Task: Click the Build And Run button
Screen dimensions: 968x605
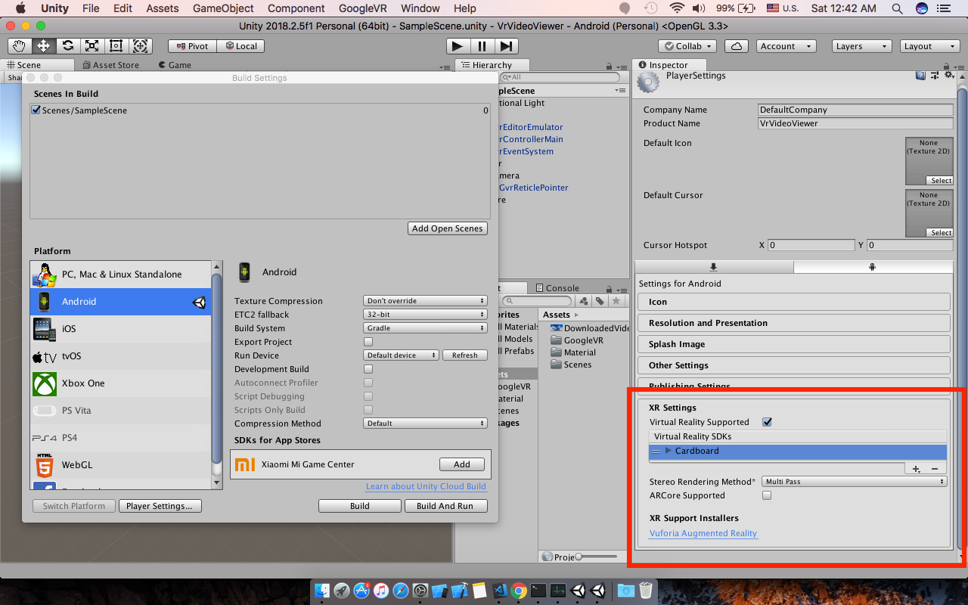Action: pos(445,506)
